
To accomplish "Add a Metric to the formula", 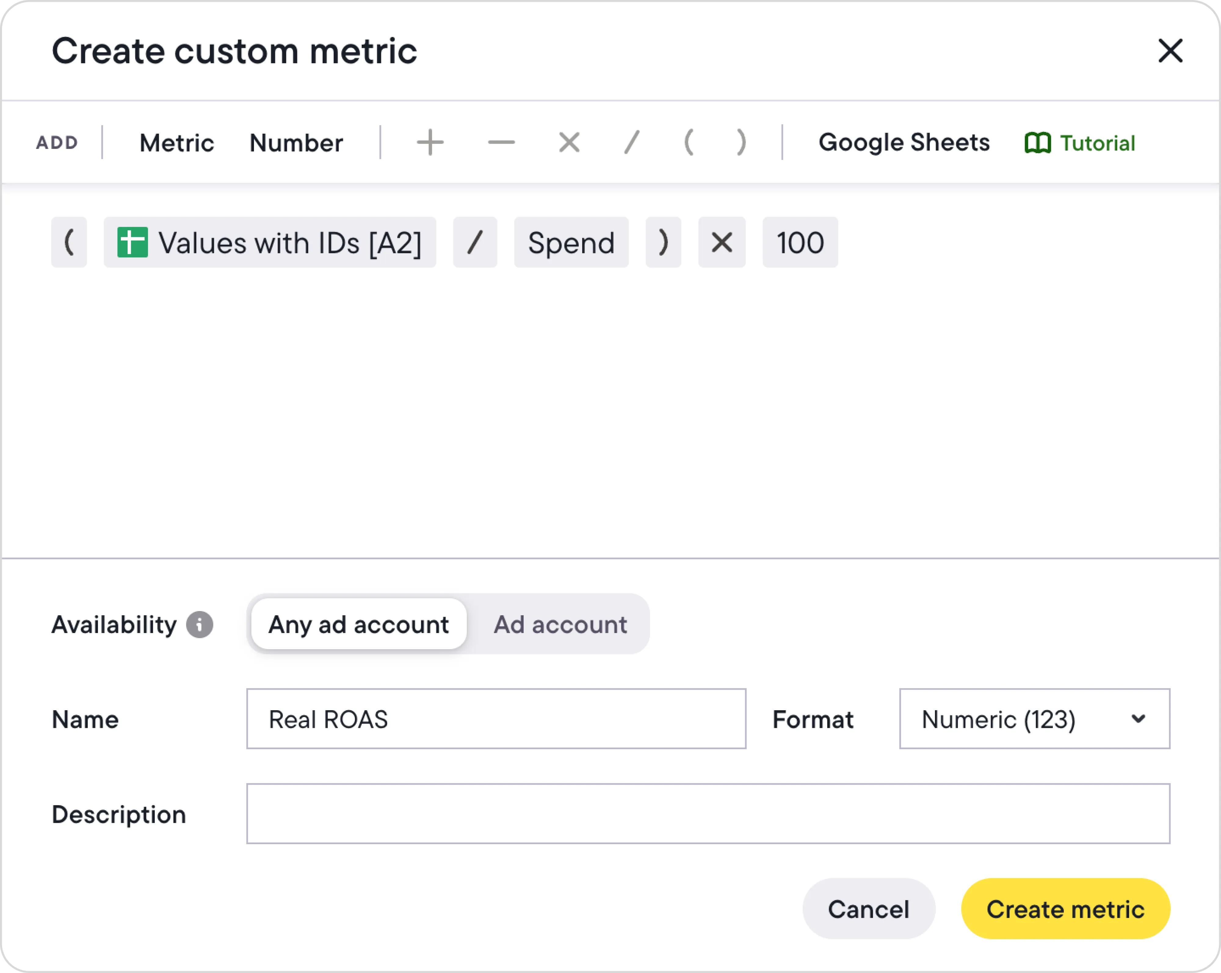I will [177, 143].
